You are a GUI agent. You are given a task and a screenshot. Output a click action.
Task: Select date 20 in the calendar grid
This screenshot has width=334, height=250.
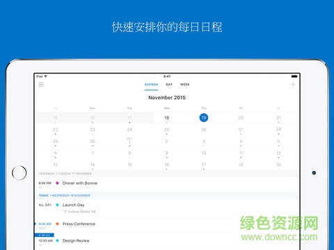pos(241,118)
